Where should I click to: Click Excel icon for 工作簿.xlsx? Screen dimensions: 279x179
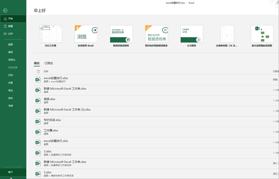point(38,132)
